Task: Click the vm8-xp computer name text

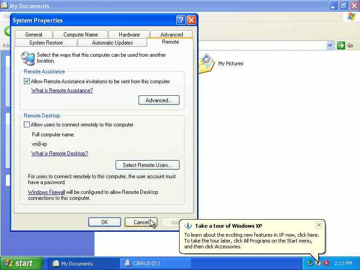Action: pyautogui.click(x=39, y=144)
